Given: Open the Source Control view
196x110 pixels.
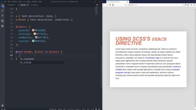Looking at the screenshot, I should [2, 16].
